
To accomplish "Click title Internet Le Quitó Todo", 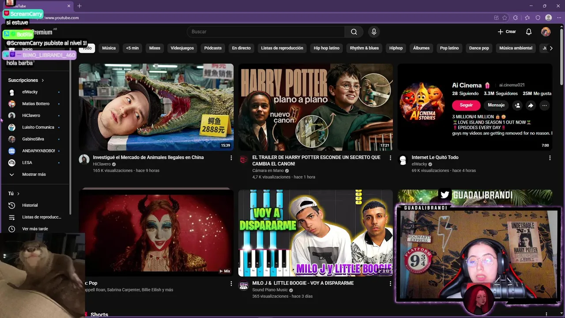I will point(435,157).
